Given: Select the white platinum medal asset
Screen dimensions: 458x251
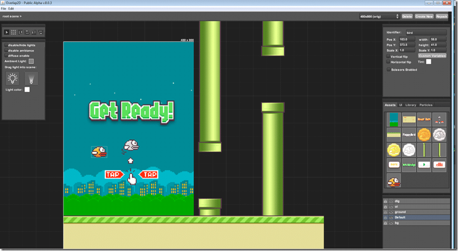Looking at the screenshot, I should [409, 150].
